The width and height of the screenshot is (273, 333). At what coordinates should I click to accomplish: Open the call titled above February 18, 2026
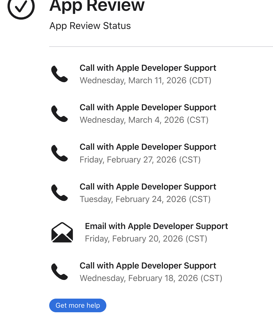[148, 266]
